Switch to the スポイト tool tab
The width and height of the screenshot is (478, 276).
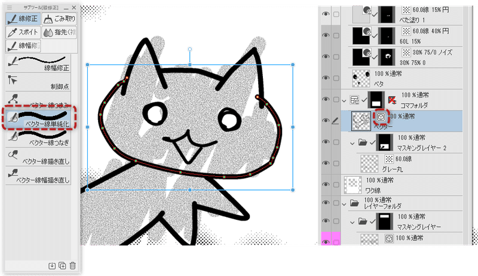tap(23, 32)
